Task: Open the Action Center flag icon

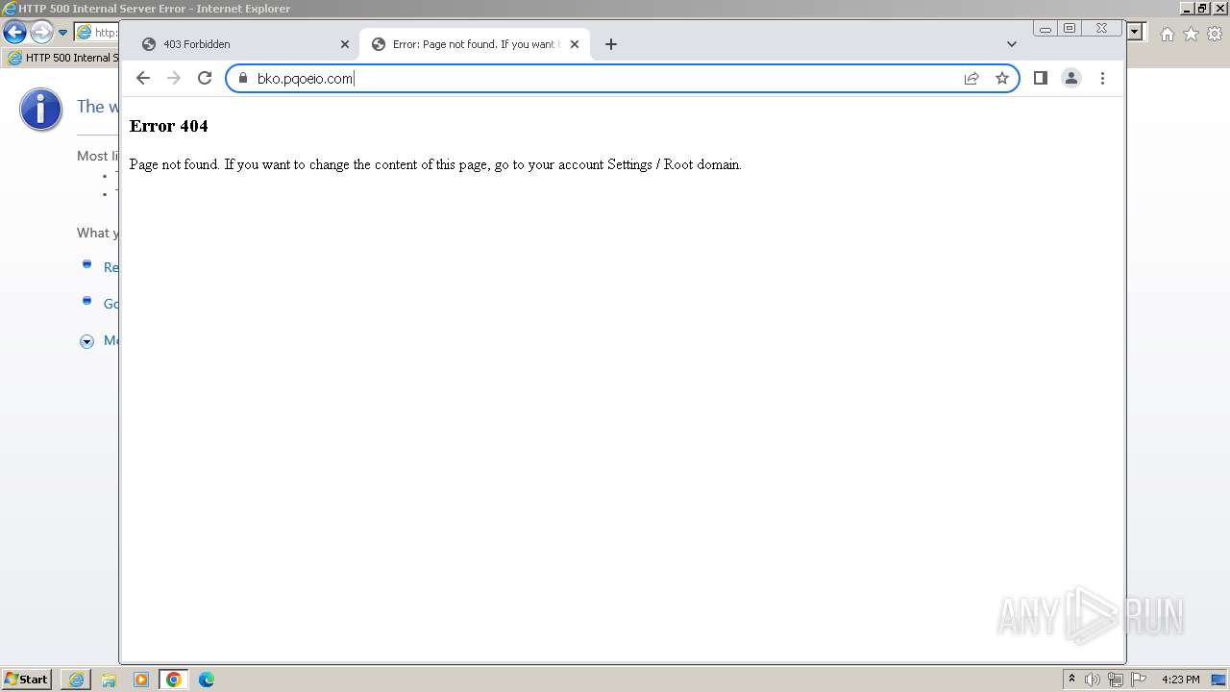Action: pos(1139,680)
